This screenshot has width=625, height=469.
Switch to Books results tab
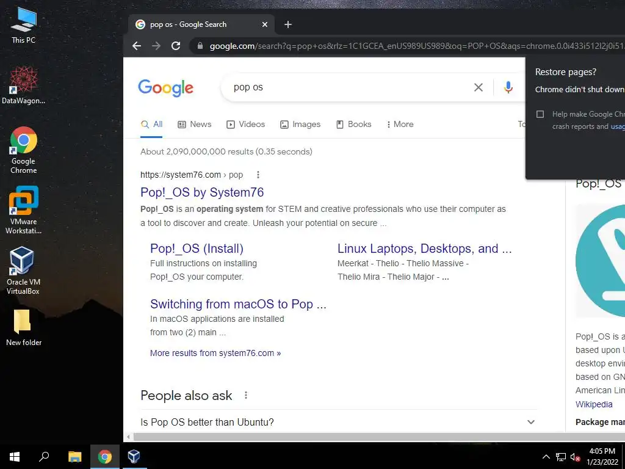(354, 125)
